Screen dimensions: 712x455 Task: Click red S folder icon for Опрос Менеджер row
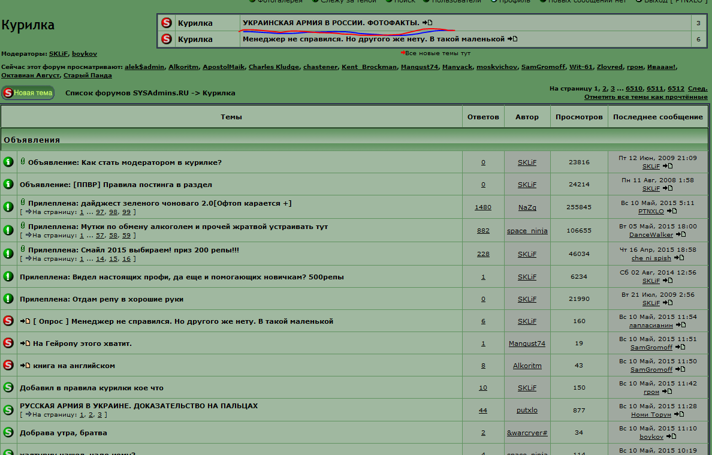8,321
